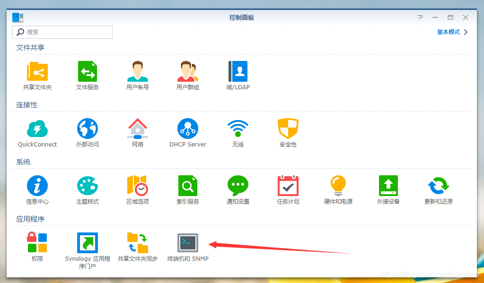Open 区域选项 regional options icon
The image size is (484, 283).
[138, 186]
